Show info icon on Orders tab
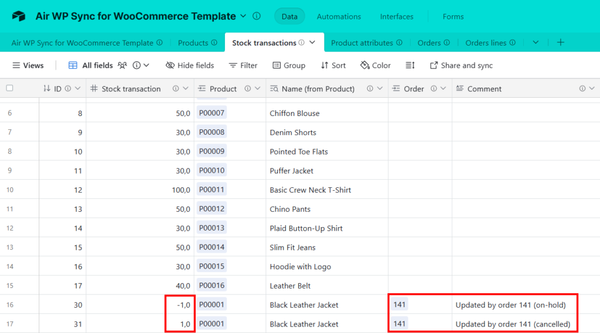Screen dimensions: 600x333 (x=446, y=43)
